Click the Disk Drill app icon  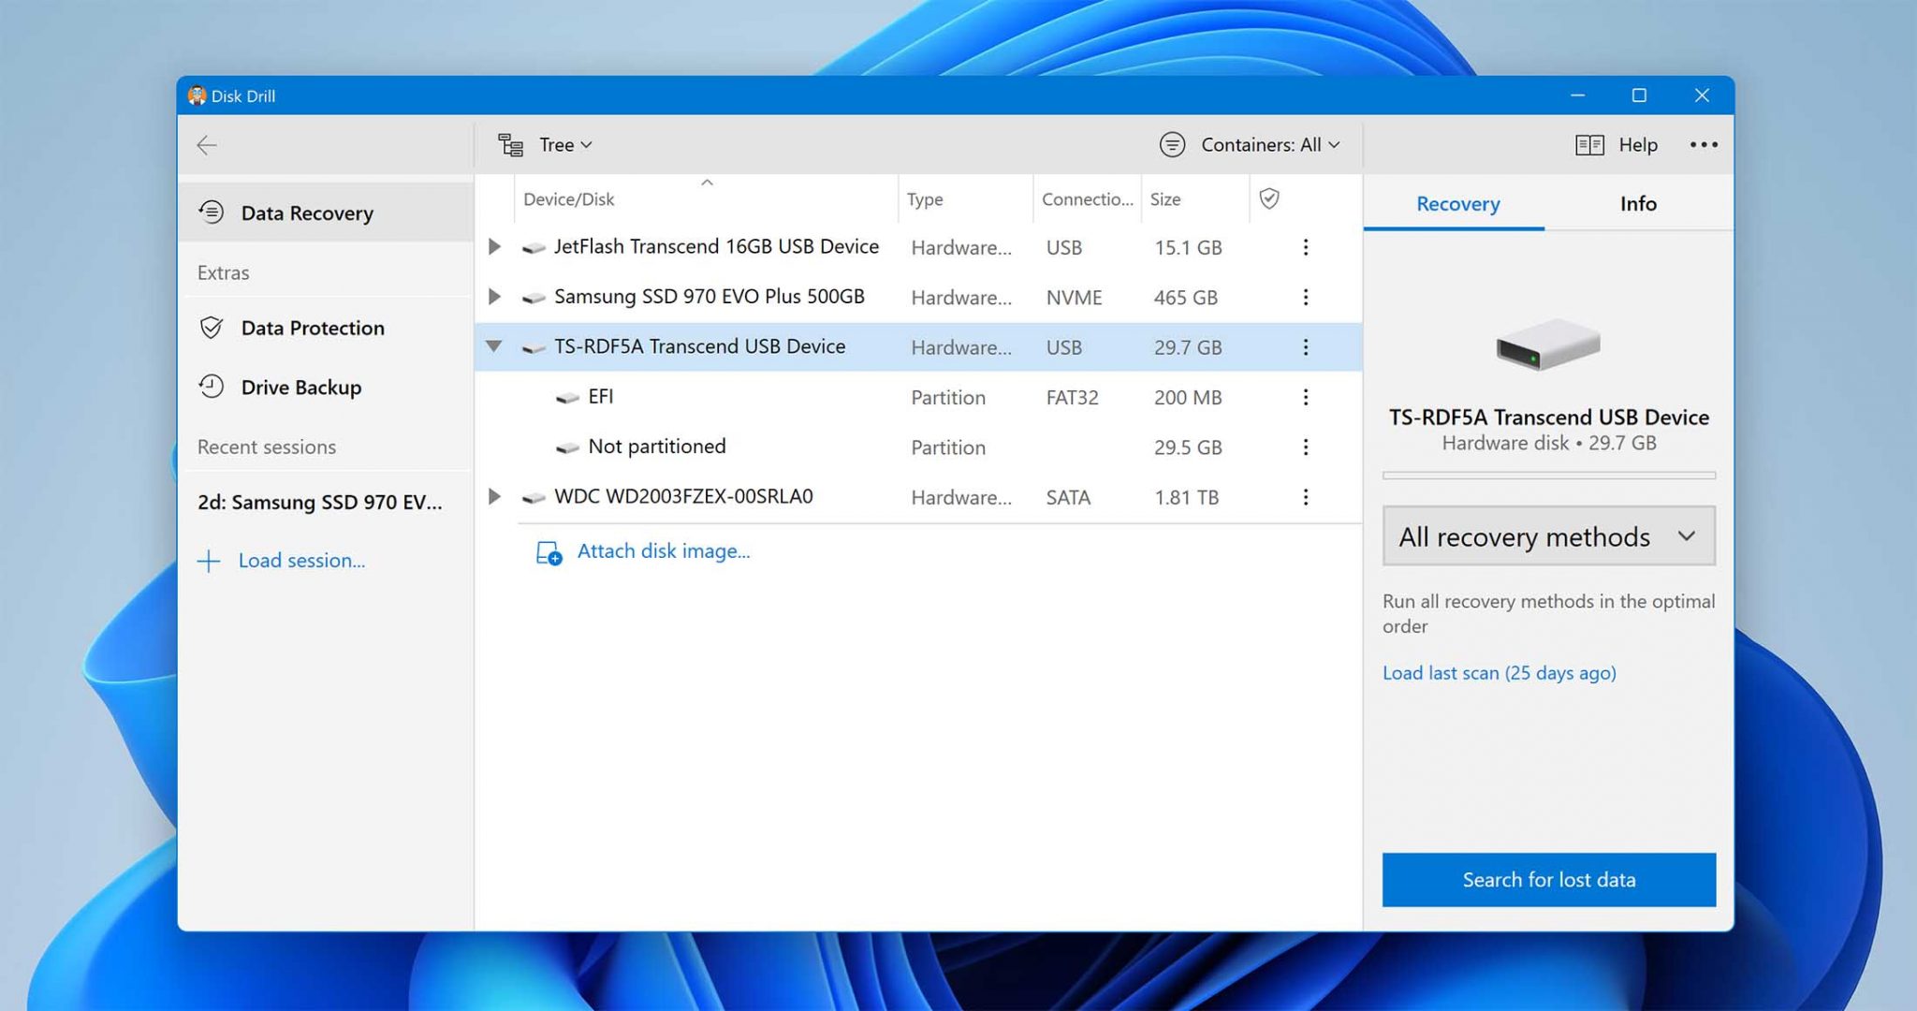(197, 95)
